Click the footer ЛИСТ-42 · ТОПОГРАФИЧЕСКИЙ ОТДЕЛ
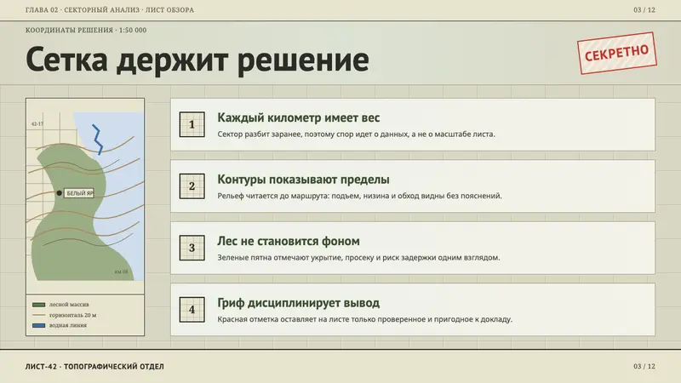This screenshot has height=383, width=681. tap(94, 367)
